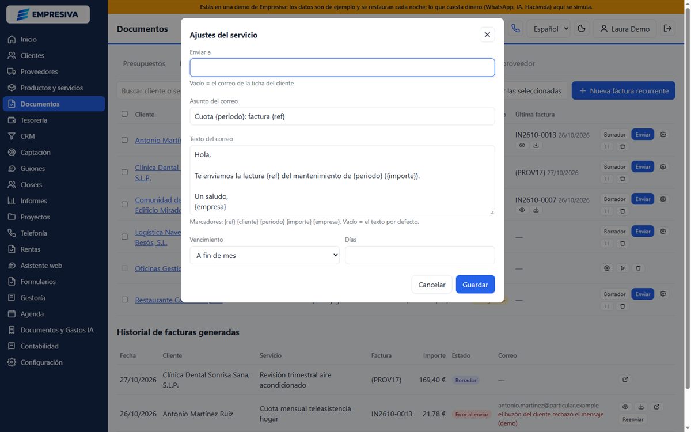This screenshot has height=432, width=691.
Task: Open settings gear for Comunidad de Edificio row
Action: 663,199
